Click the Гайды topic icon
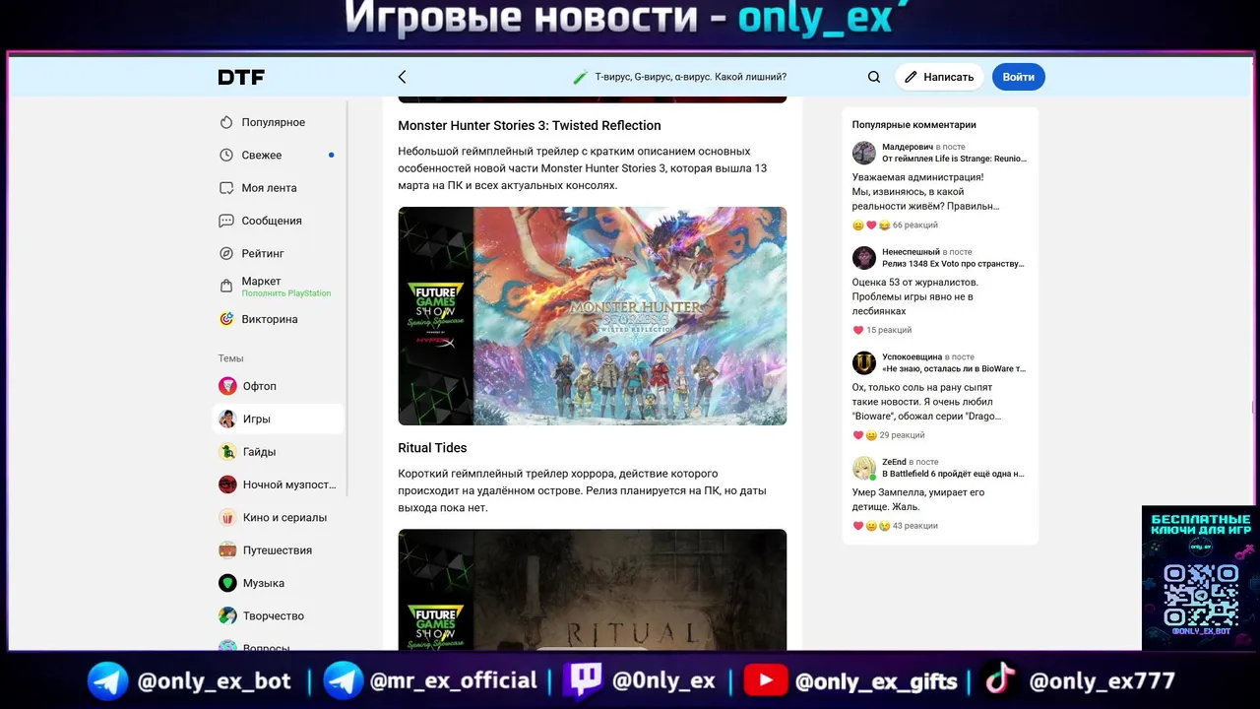This screenshot has width=1260, height=709. pyautogui.click(x=227, y=452)
